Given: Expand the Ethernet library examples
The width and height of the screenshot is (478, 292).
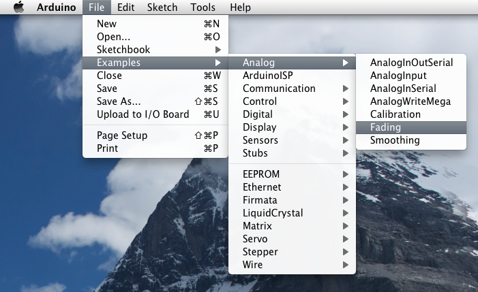Looking at the screenshot, I should (292, 187).
